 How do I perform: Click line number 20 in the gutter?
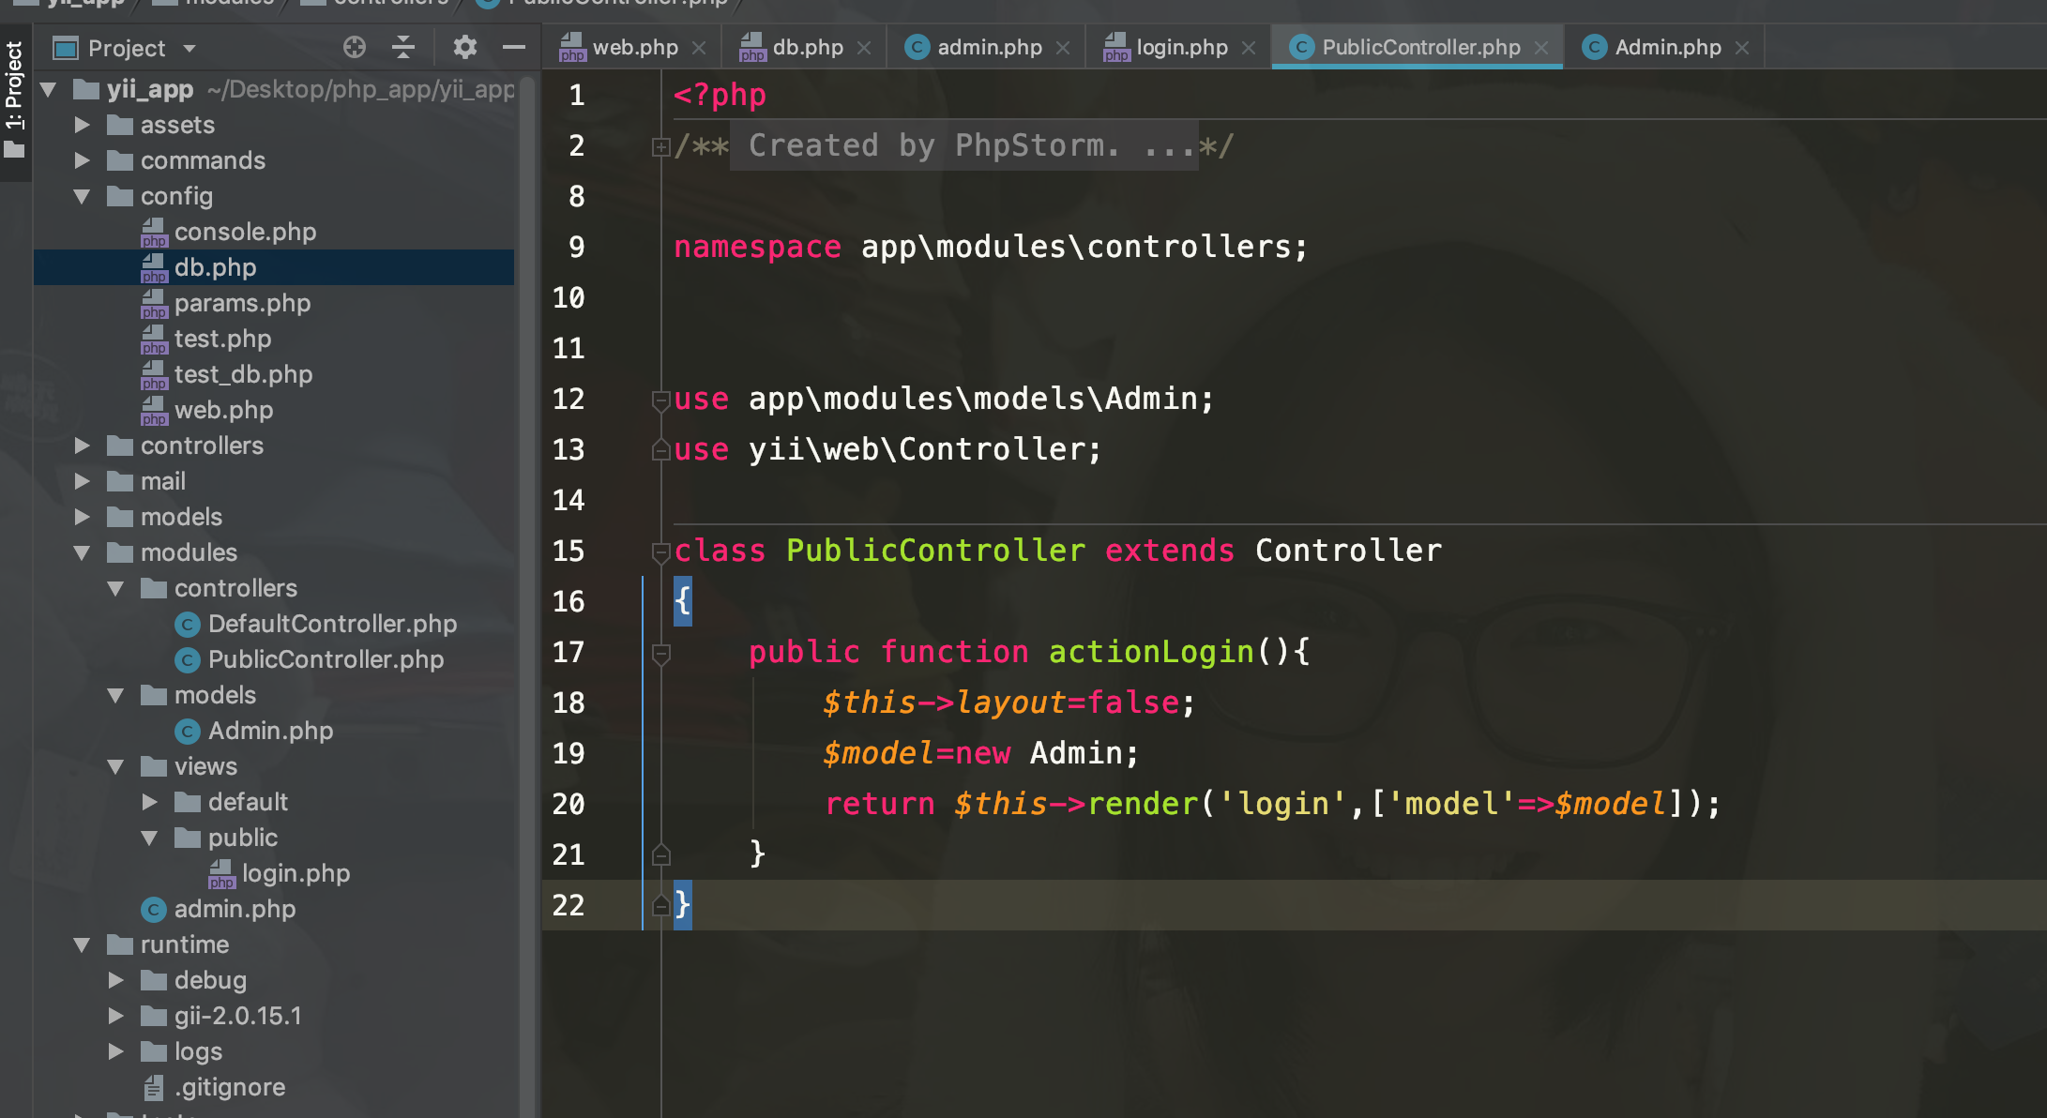pyautogui.click(x=569, y=804)
